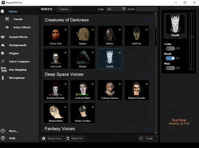Select the Android Female voice
The image size is (199, 148).
coord(56,90)
